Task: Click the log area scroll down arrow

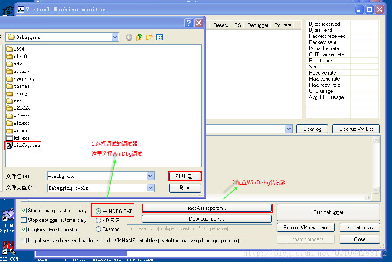Action: [x=376, y=190]
